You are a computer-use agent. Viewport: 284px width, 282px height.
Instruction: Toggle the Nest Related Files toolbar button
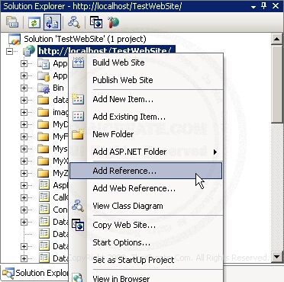[x=52, y=22]
